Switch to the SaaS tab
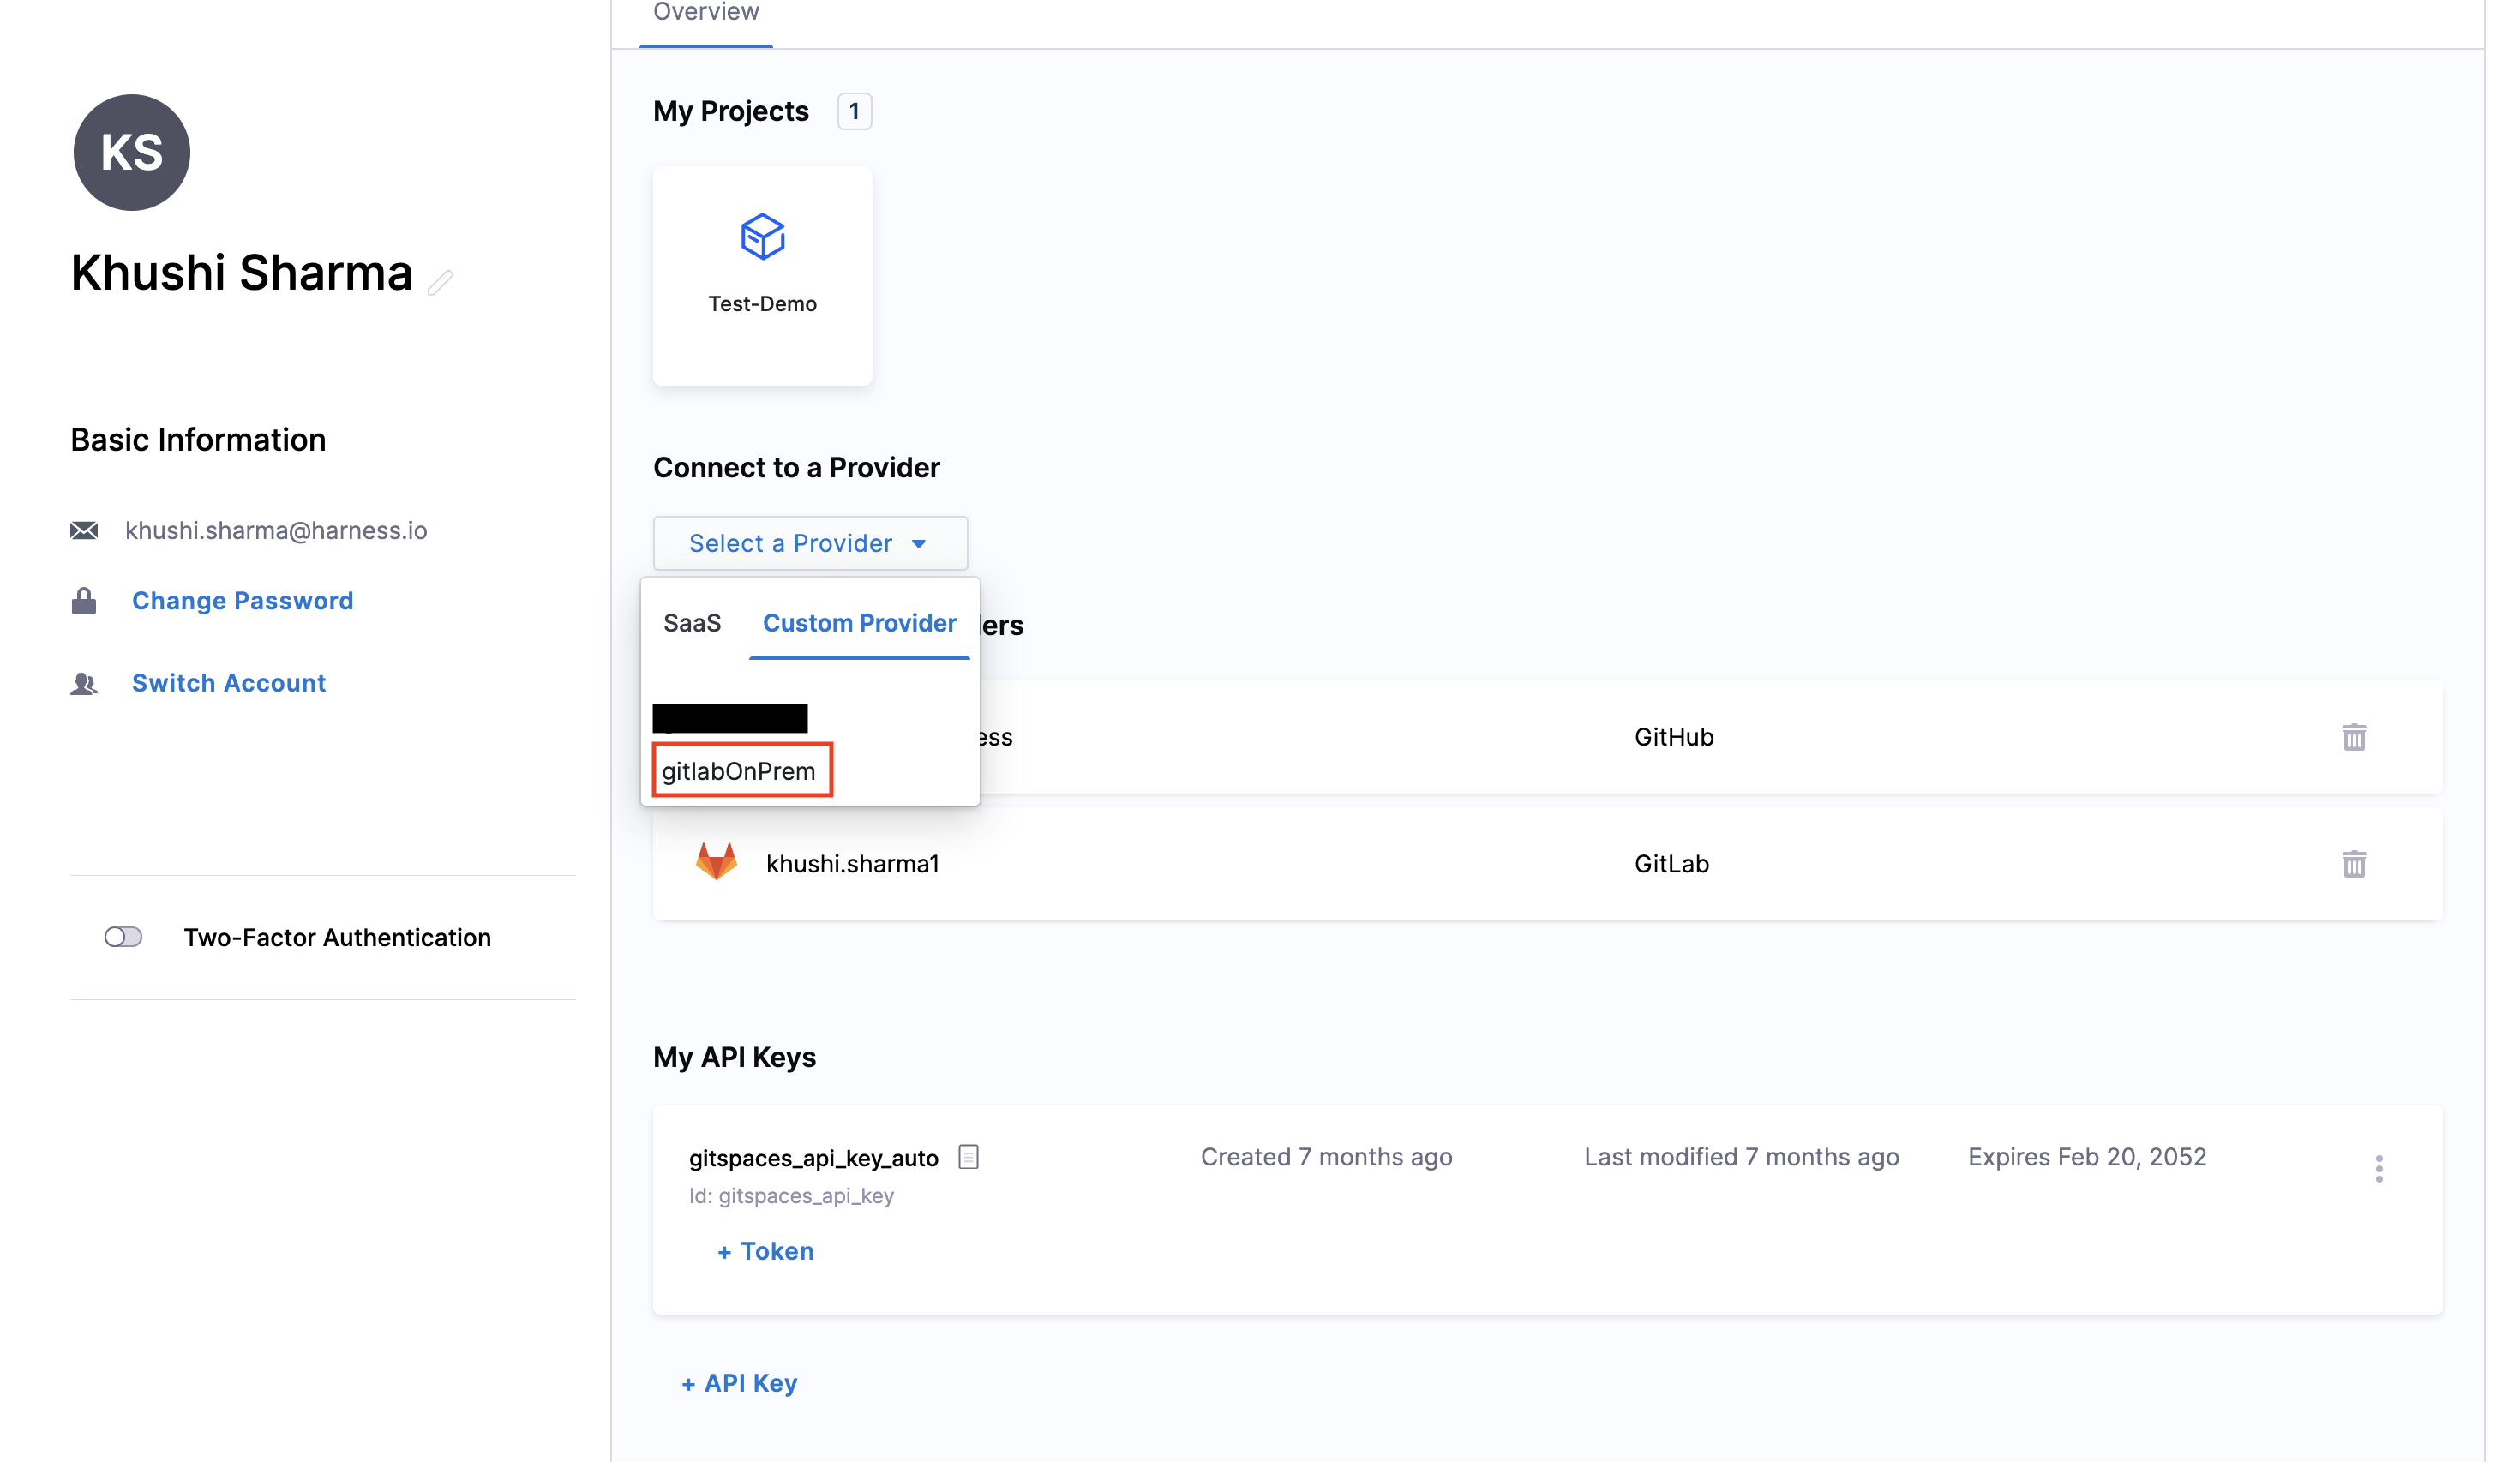2520x1462 pixels. (x=692, y=623)
